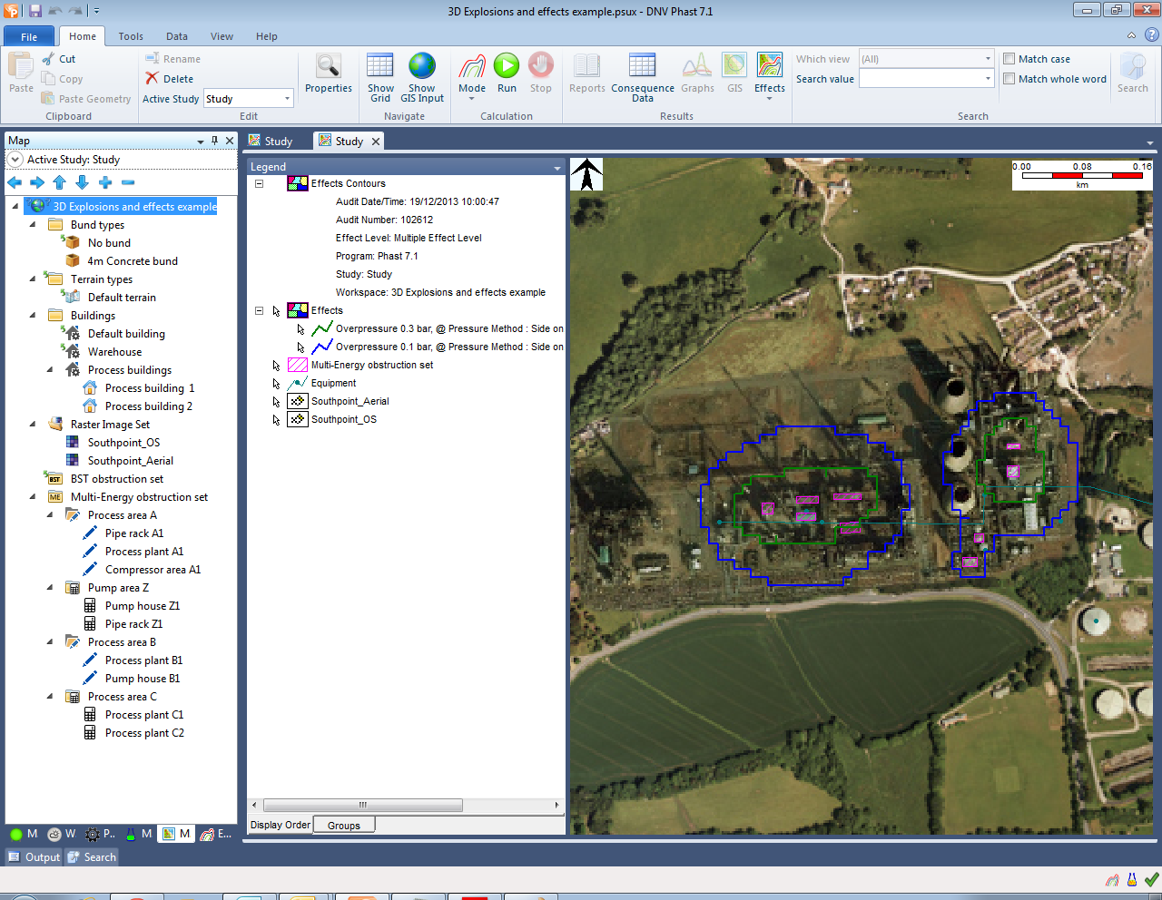Click the legend horizontal scrollbar
The image size is (1162, 900).
click(363, 805)
